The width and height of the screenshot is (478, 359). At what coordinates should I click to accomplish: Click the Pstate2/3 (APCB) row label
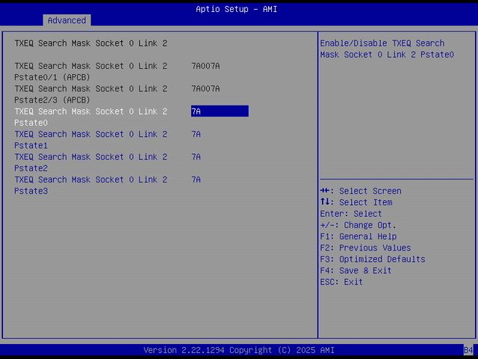(x=91, y=94)
